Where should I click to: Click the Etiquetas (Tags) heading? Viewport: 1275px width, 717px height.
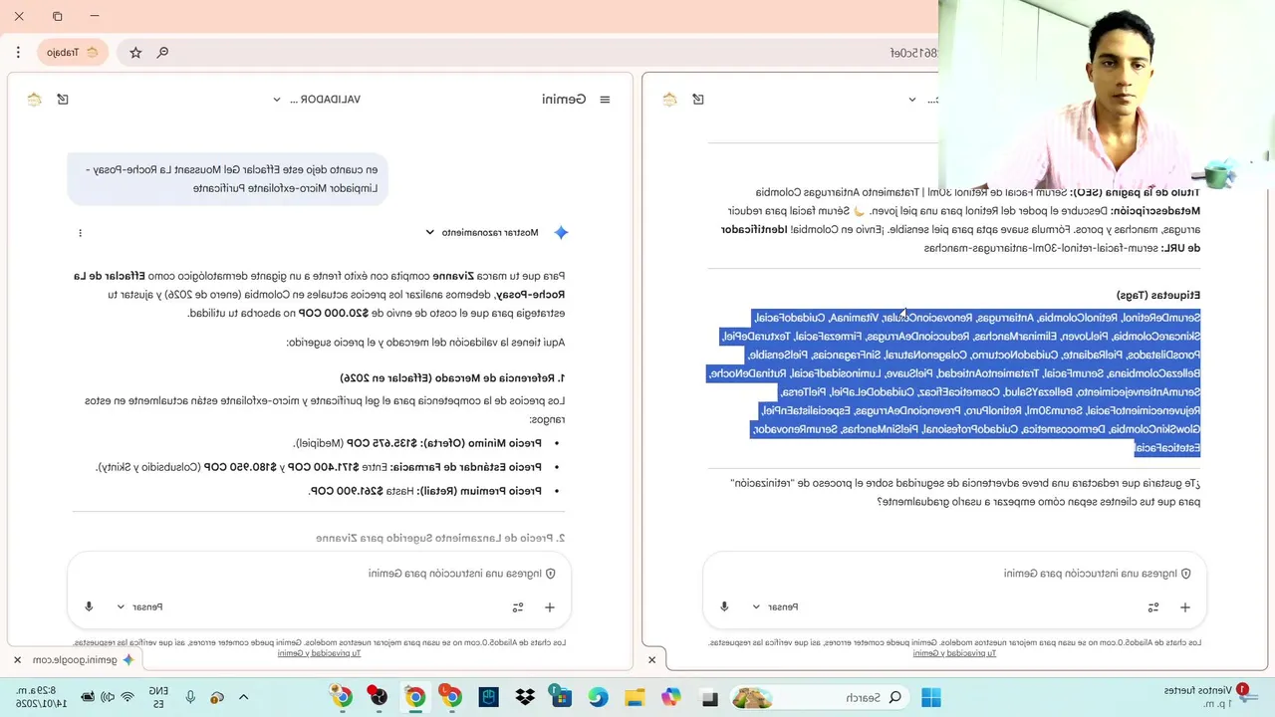tap(1158, 295)
